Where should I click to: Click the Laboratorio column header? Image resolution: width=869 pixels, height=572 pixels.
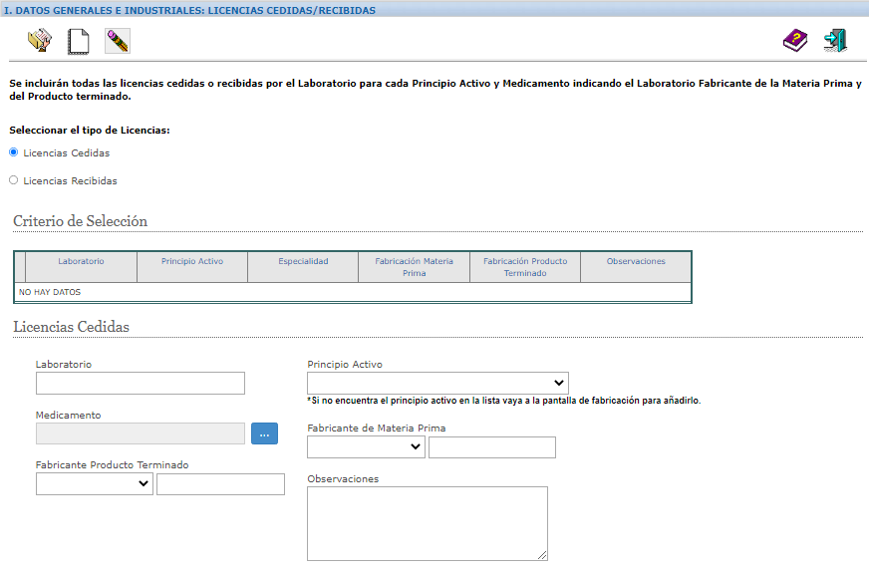click(x=81, y=261)
